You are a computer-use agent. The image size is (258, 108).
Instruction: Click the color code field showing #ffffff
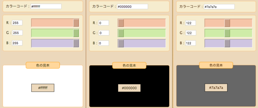tap(46, 6)
